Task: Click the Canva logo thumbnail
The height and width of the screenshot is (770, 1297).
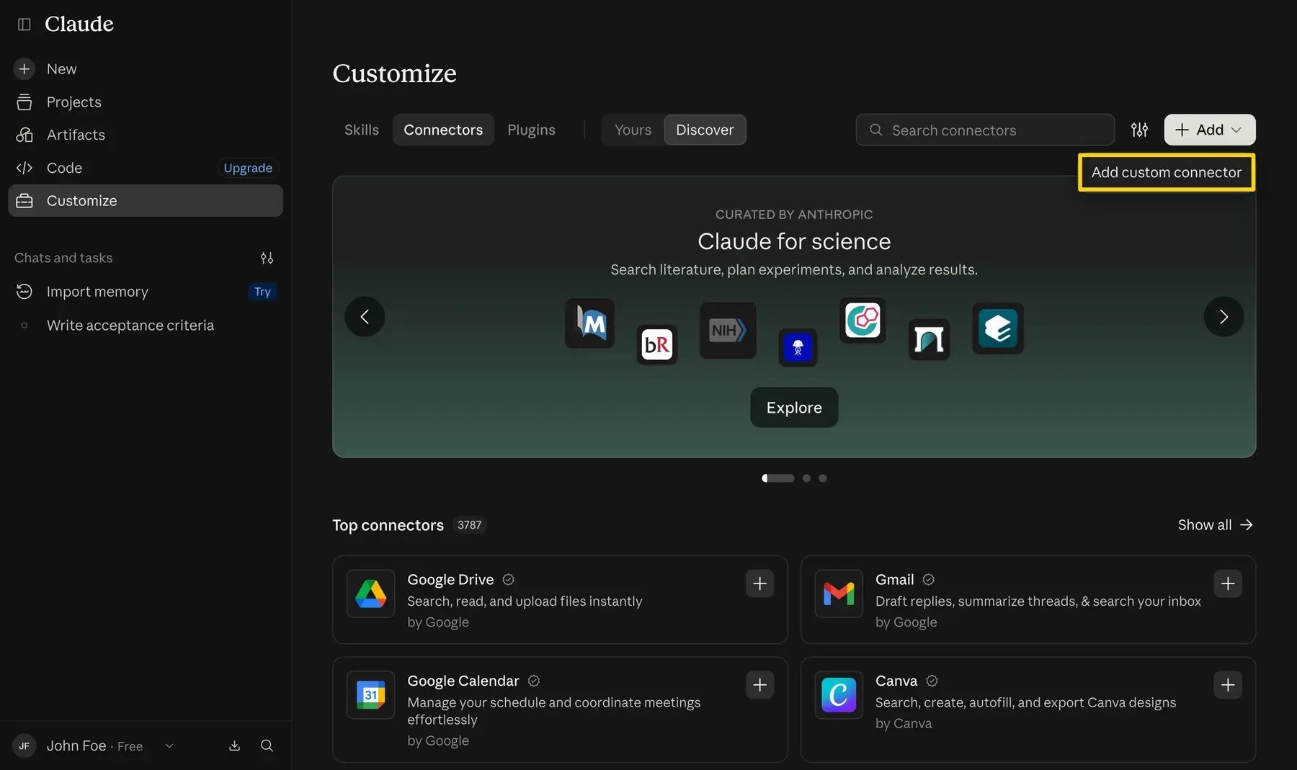Action: (839, 695)
